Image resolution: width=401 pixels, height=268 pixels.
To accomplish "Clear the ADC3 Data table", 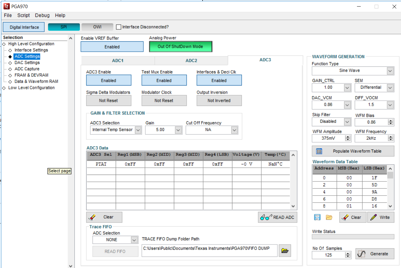I will (x=104, y=217).
